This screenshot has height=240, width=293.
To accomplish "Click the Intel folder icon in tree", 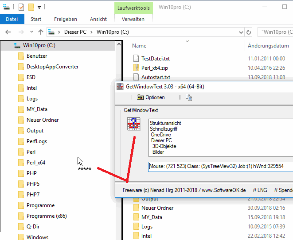I will tap(21, 88).
